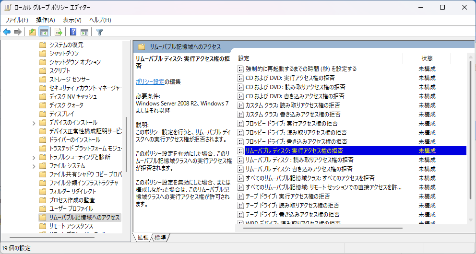Click policy icon for カスタム クラス: 読み取りアクセス権の拒否

click(x=240, y=105)
